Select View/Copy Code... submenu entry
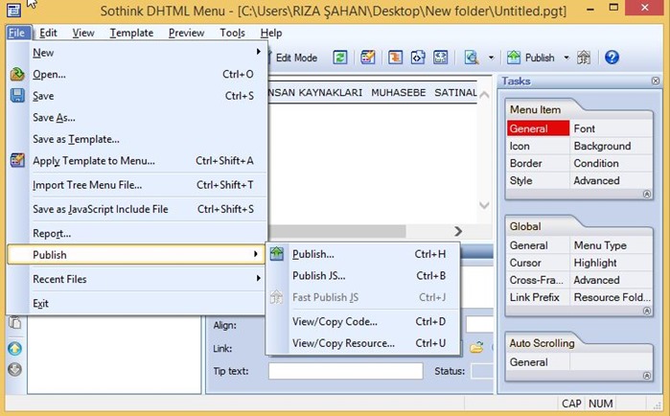The width and height of the screenshot is (670, 416). point(362,322)
